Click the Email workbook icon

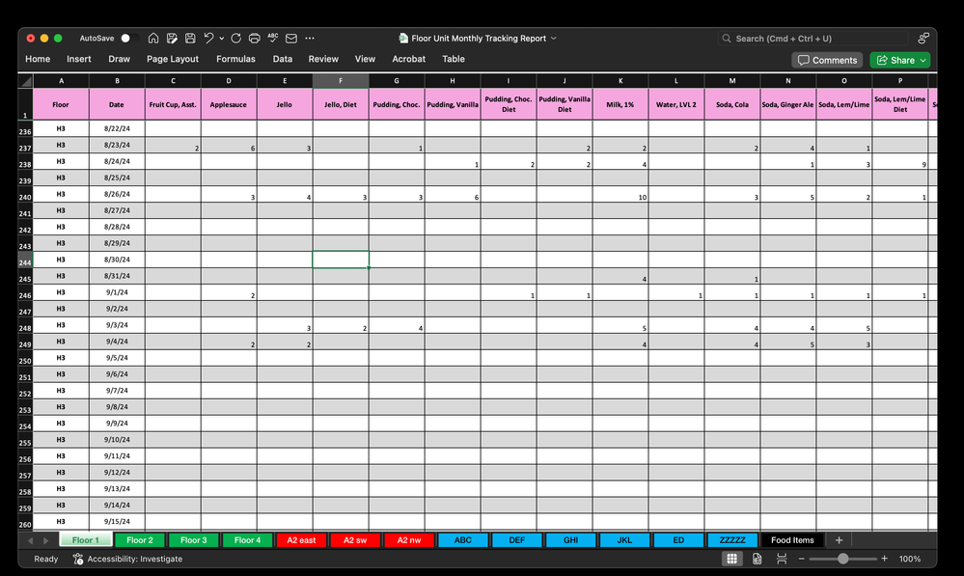point(292,38)
